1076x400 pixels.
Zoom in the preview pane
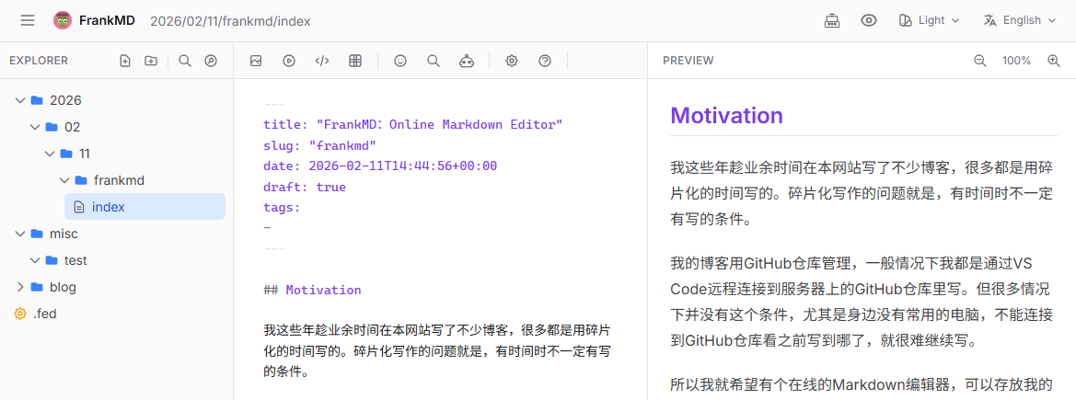point(1054,61)
